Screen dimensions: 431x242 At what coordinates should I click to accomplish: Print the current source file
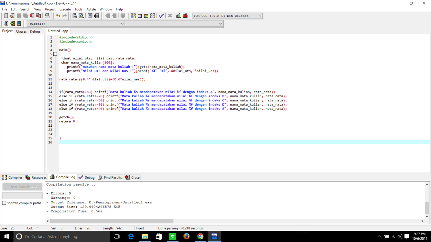[x=47, y=16]
